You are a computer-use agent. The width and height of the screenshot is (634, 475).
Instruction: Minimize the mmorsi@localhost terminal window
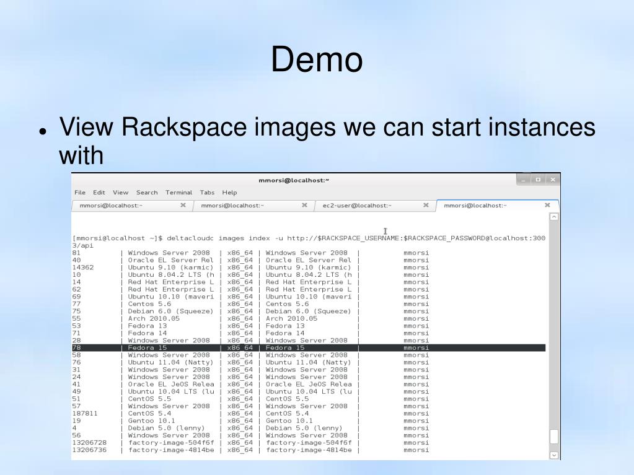[x=523, y=180]
